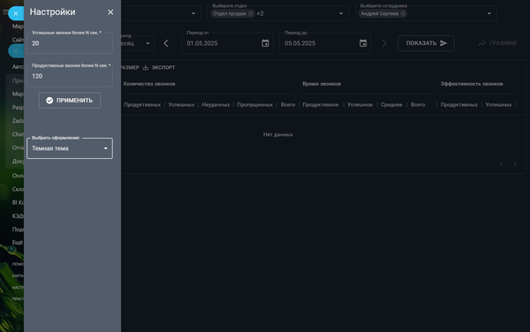Click the round blue X button at top
Screen dimensions: 530x332
click(x=16, y=13)
